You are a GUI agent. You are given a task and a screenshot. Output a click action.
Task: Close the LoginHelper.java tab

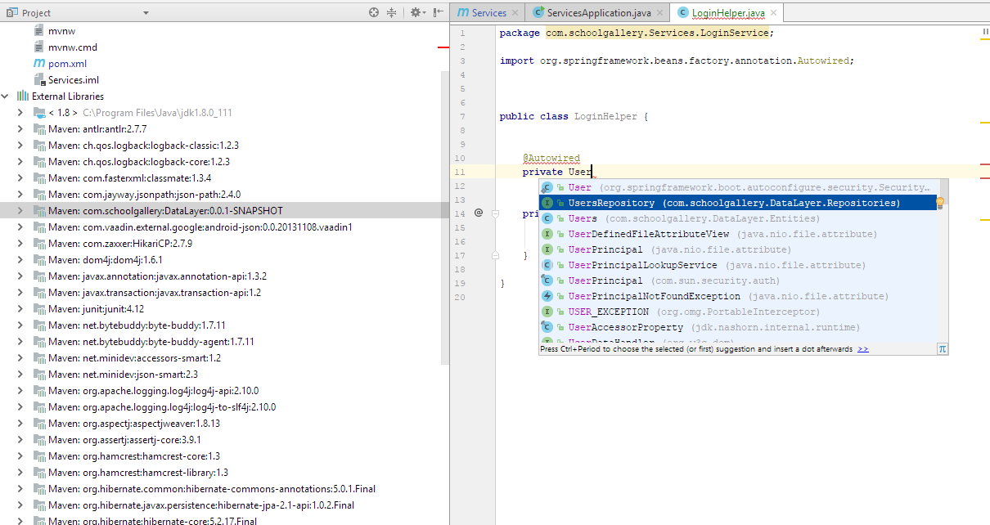pos(773,13)
